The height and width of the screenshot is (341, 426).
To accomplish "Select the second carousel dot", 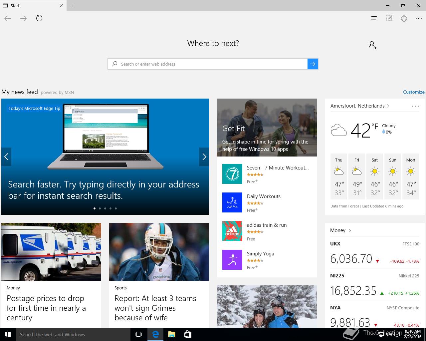I will (100, 208).
